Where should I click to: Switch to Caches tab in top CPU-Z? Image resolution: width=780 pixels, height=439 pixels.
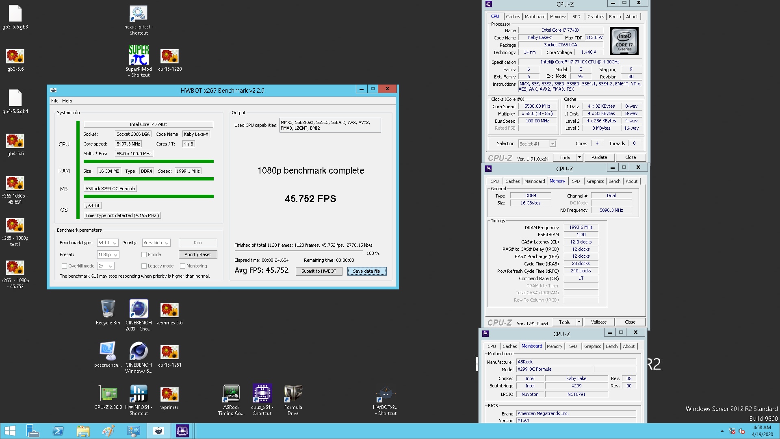pos(513,17)
